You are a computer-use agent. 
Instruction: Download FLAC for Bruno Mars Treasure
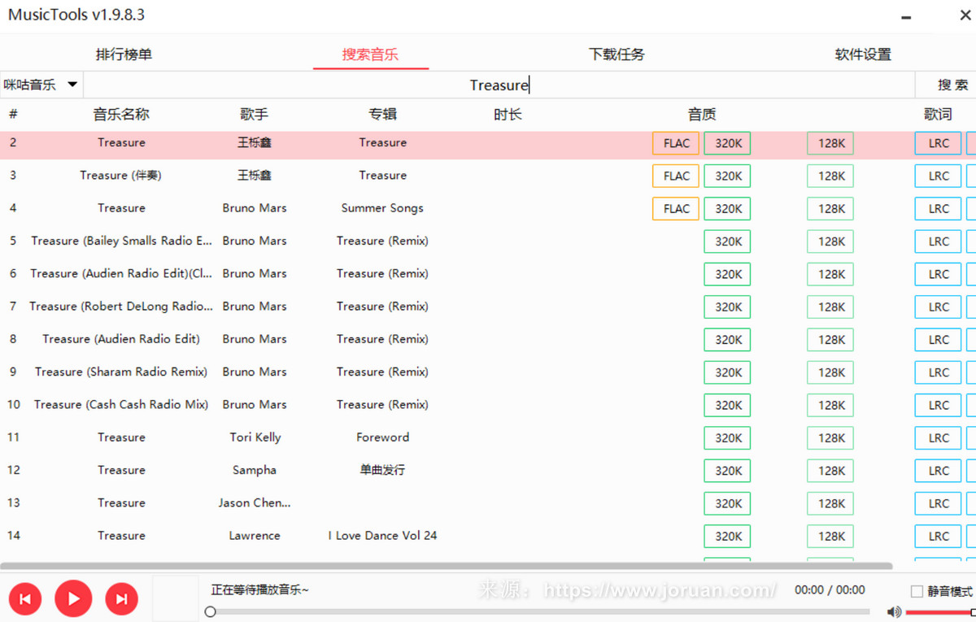point(676,209)
